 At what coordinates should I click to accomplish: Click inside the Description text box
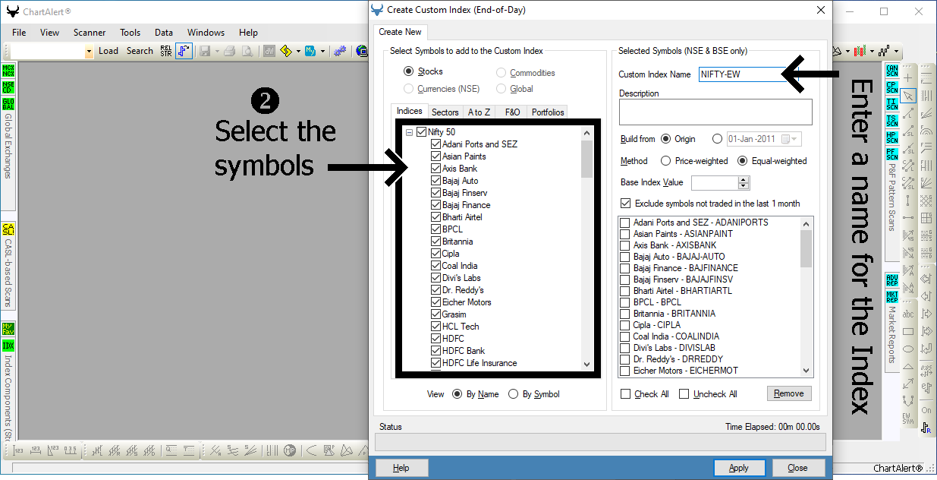(x=715, y=112)
